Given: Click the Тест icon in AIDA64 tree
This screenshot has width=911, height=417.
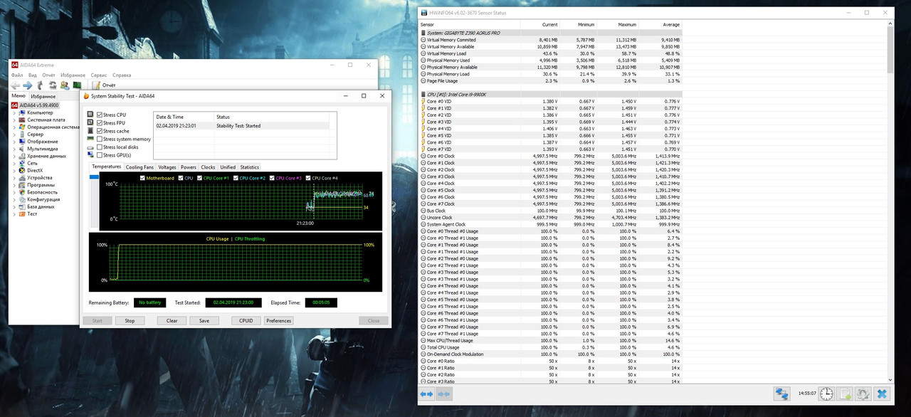Looking at the screenshot, I should pos(22,213).
